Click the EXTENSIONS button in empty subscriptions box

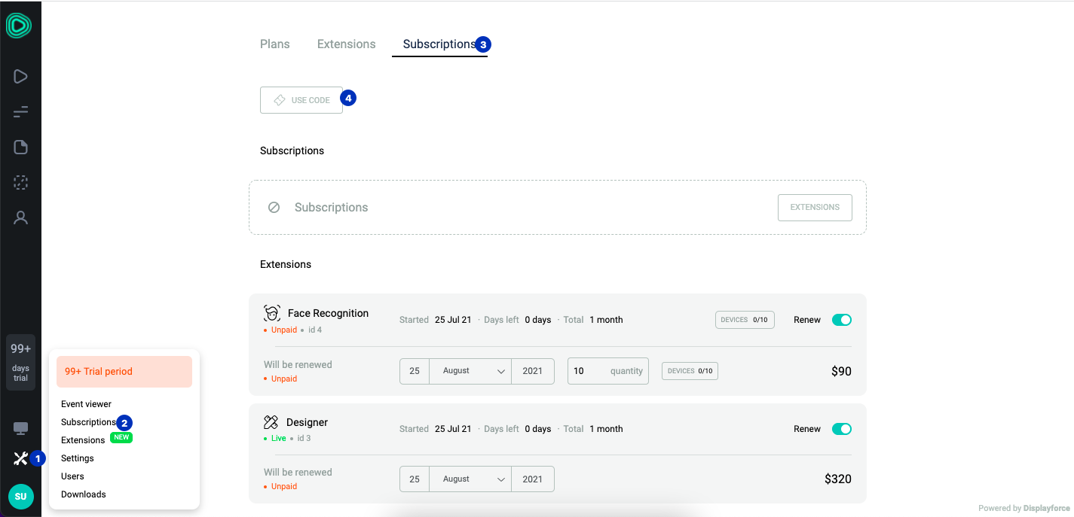tap(815, 207)
